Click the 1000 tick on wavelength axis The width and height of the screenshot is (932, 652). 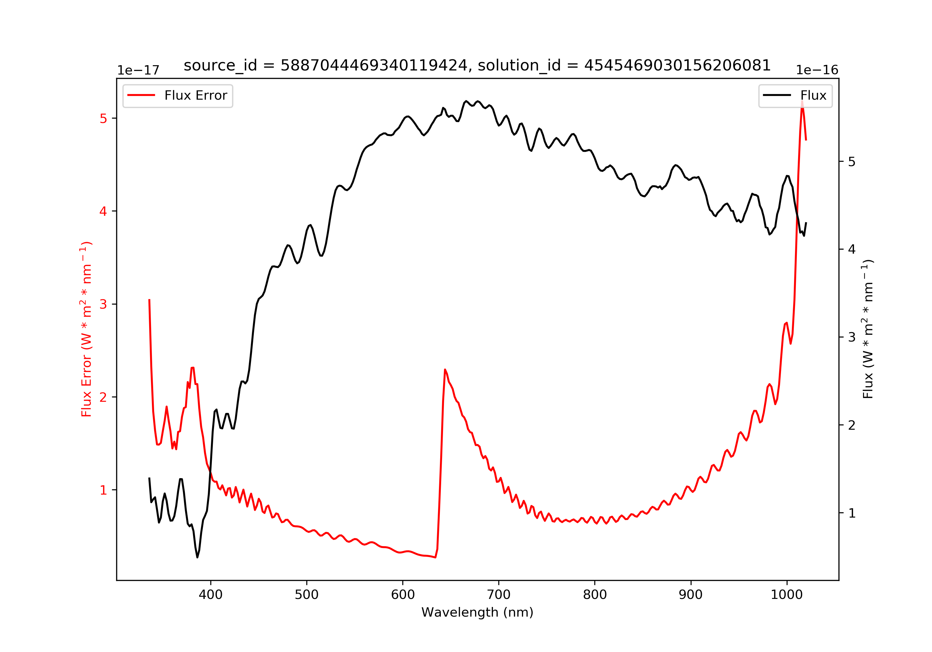(787, 595)
